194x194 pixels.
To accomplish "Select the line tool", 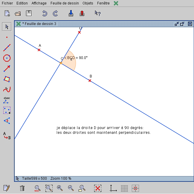I will coord(7,48).
